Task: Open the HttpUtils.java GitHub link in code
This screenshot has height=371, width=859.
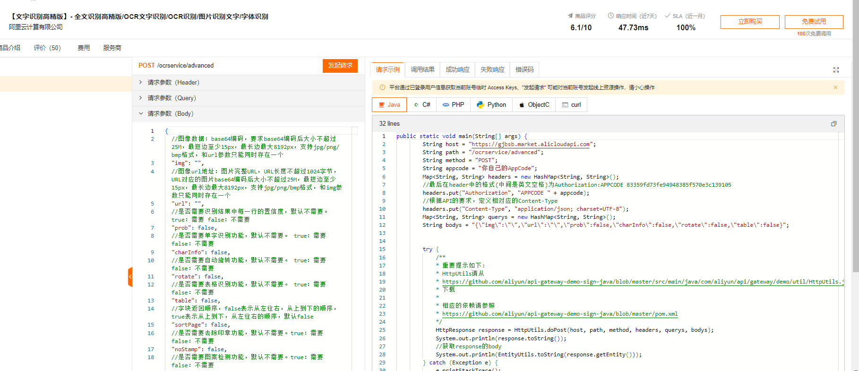Action: click(643, 282)
